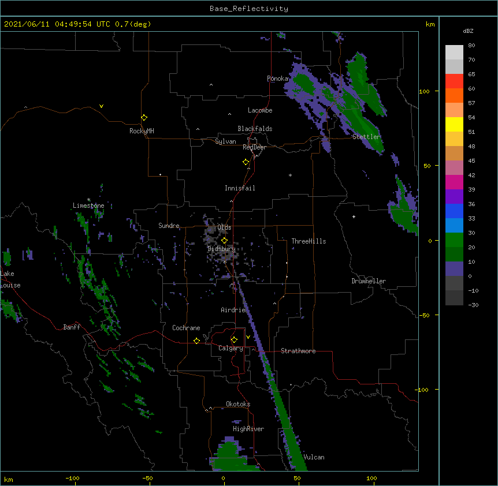Click the purple 10 dBZ legend swatch
The image size is (498, 486).
click(x=454, y=269)
